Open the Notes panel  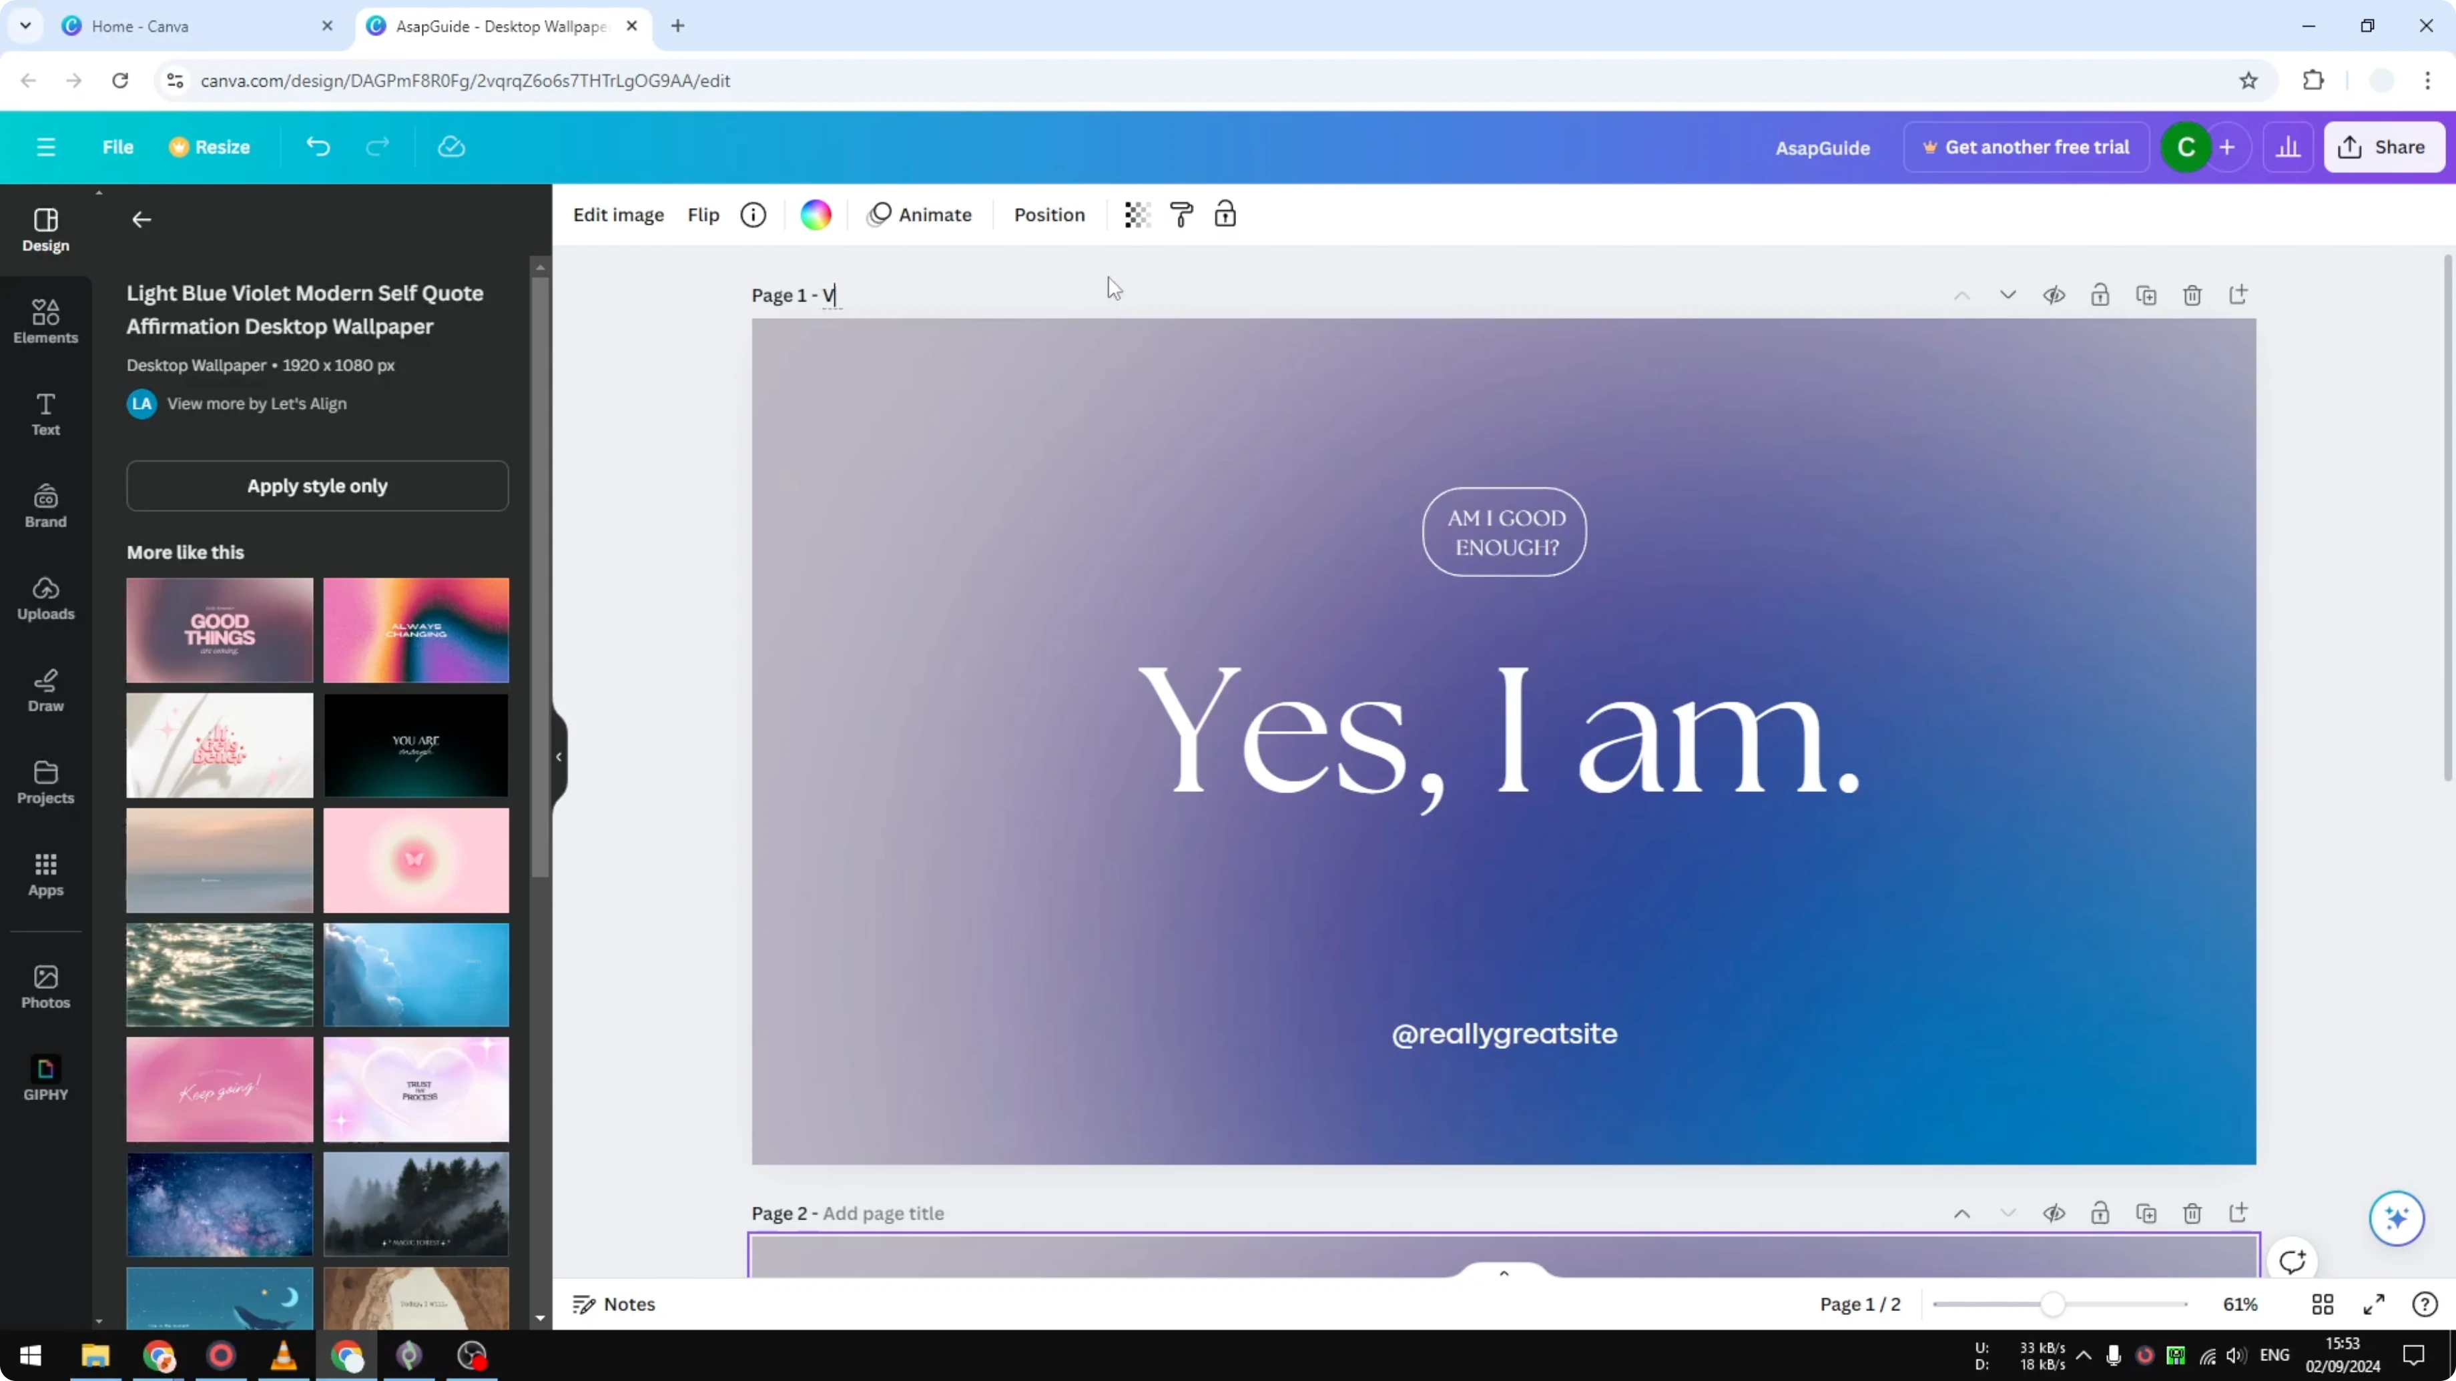tap(614, 1304)
